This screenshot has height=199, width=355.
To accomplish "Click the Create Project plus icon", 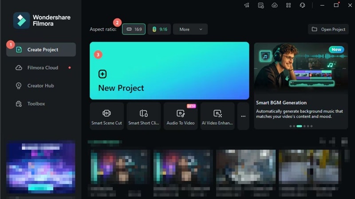I will coord(19,50).
